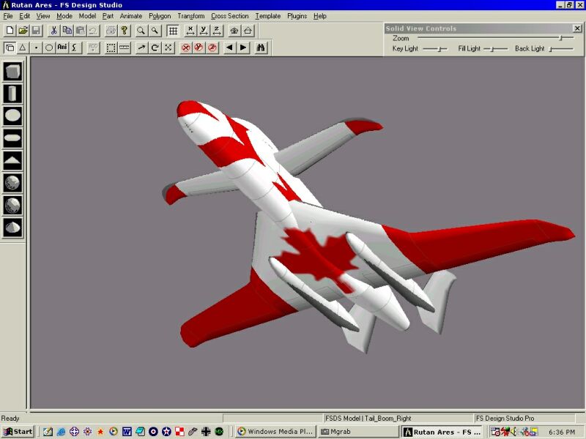Select the scale tool with four arrows
Screen dimensions: 586x439
pos(168,48)
